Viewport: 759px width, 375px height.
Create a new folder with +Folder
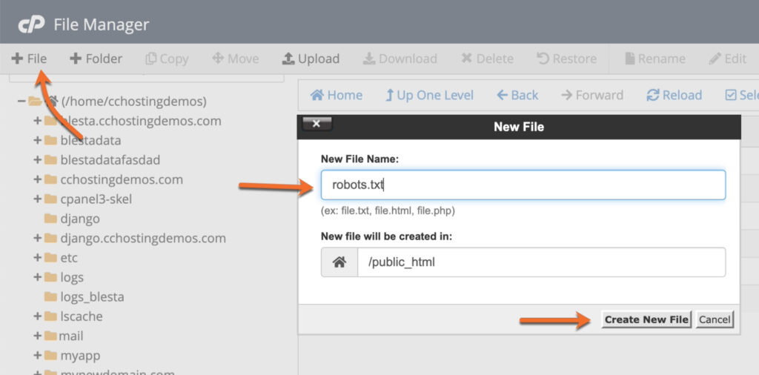coord(96,59)
